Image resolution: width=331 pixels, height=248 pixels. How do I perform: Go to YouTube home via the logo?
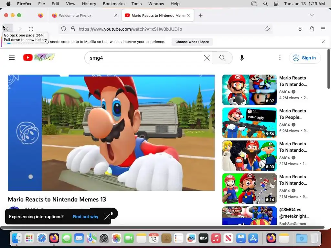click(x=39, y=57)
